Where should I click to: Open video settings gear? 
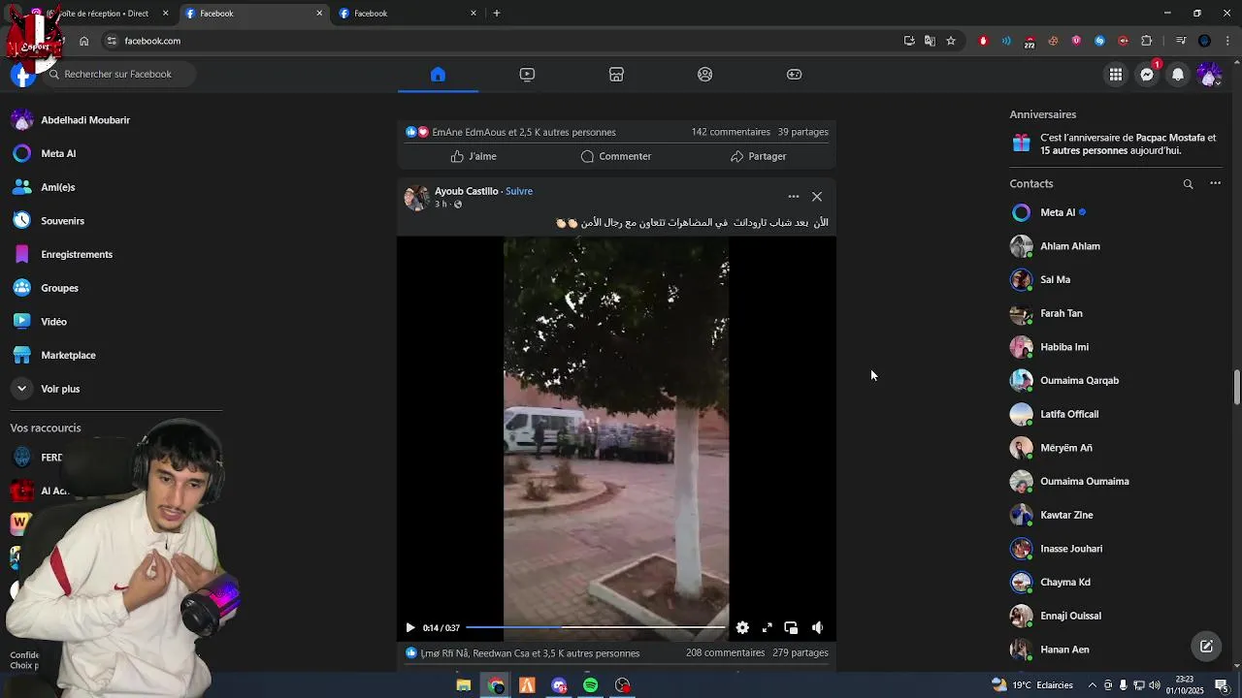point(742,628)
